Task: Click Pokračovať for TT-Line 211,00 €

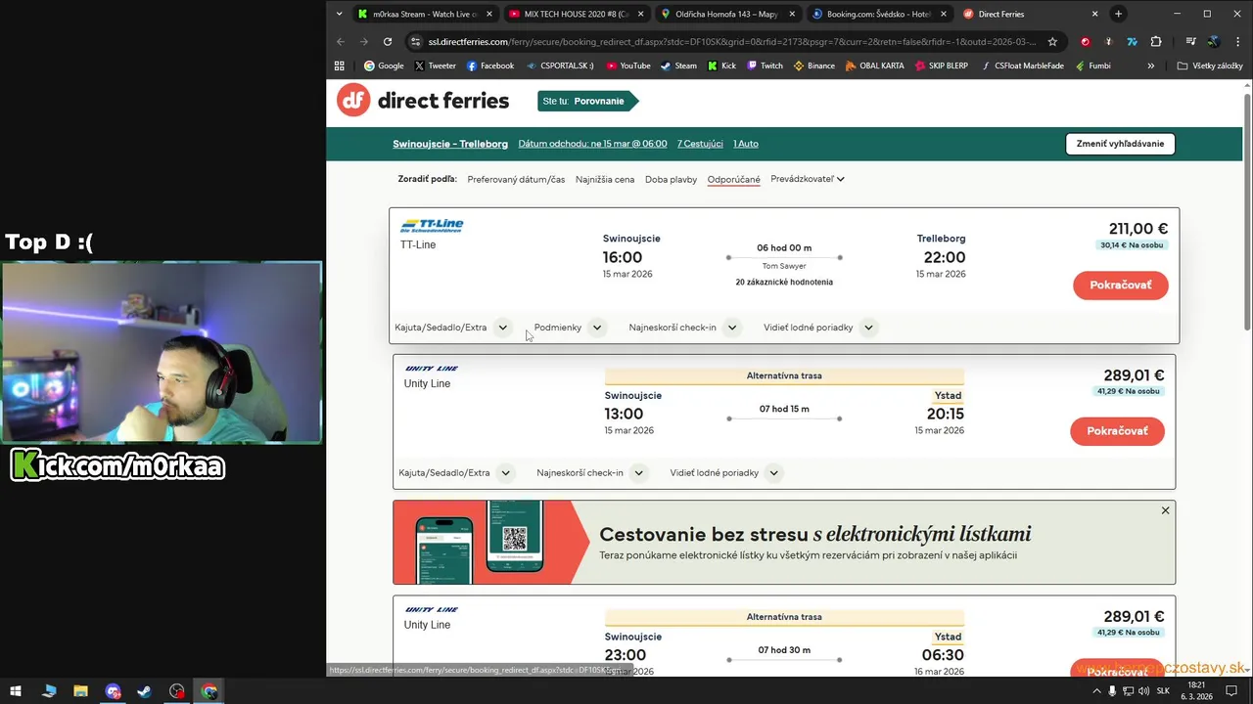Action: point(1120,285)
